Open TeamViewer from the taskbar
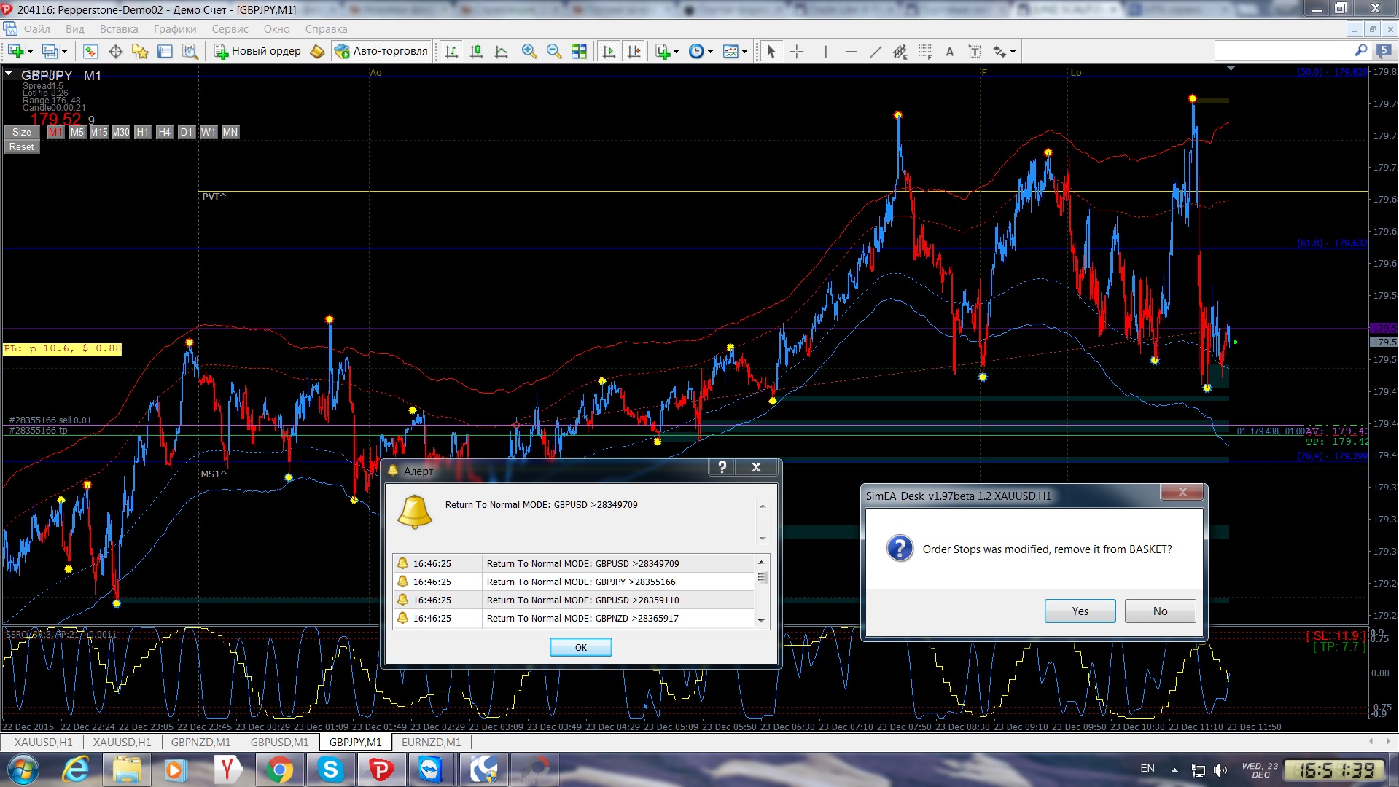The height and width of the screenshot is (787, 1399). [431, 770]
